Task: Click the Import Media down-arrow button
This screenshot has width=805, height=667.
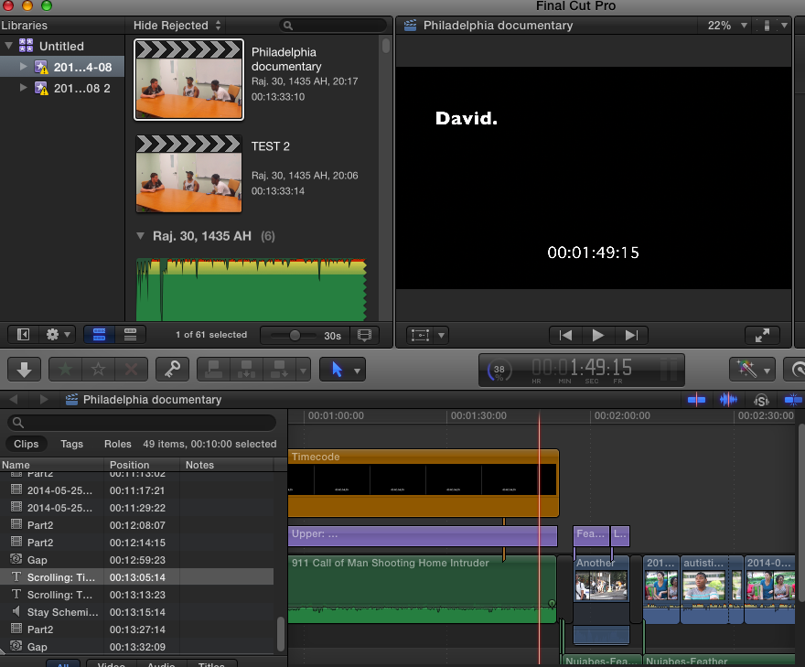Action: tap(25, 369)
